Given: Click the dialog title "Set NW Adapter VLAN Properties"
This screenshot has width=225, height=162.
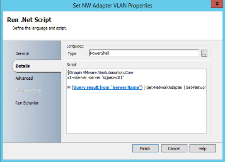Looking at the screenshot, I should (x=113, y=6).
